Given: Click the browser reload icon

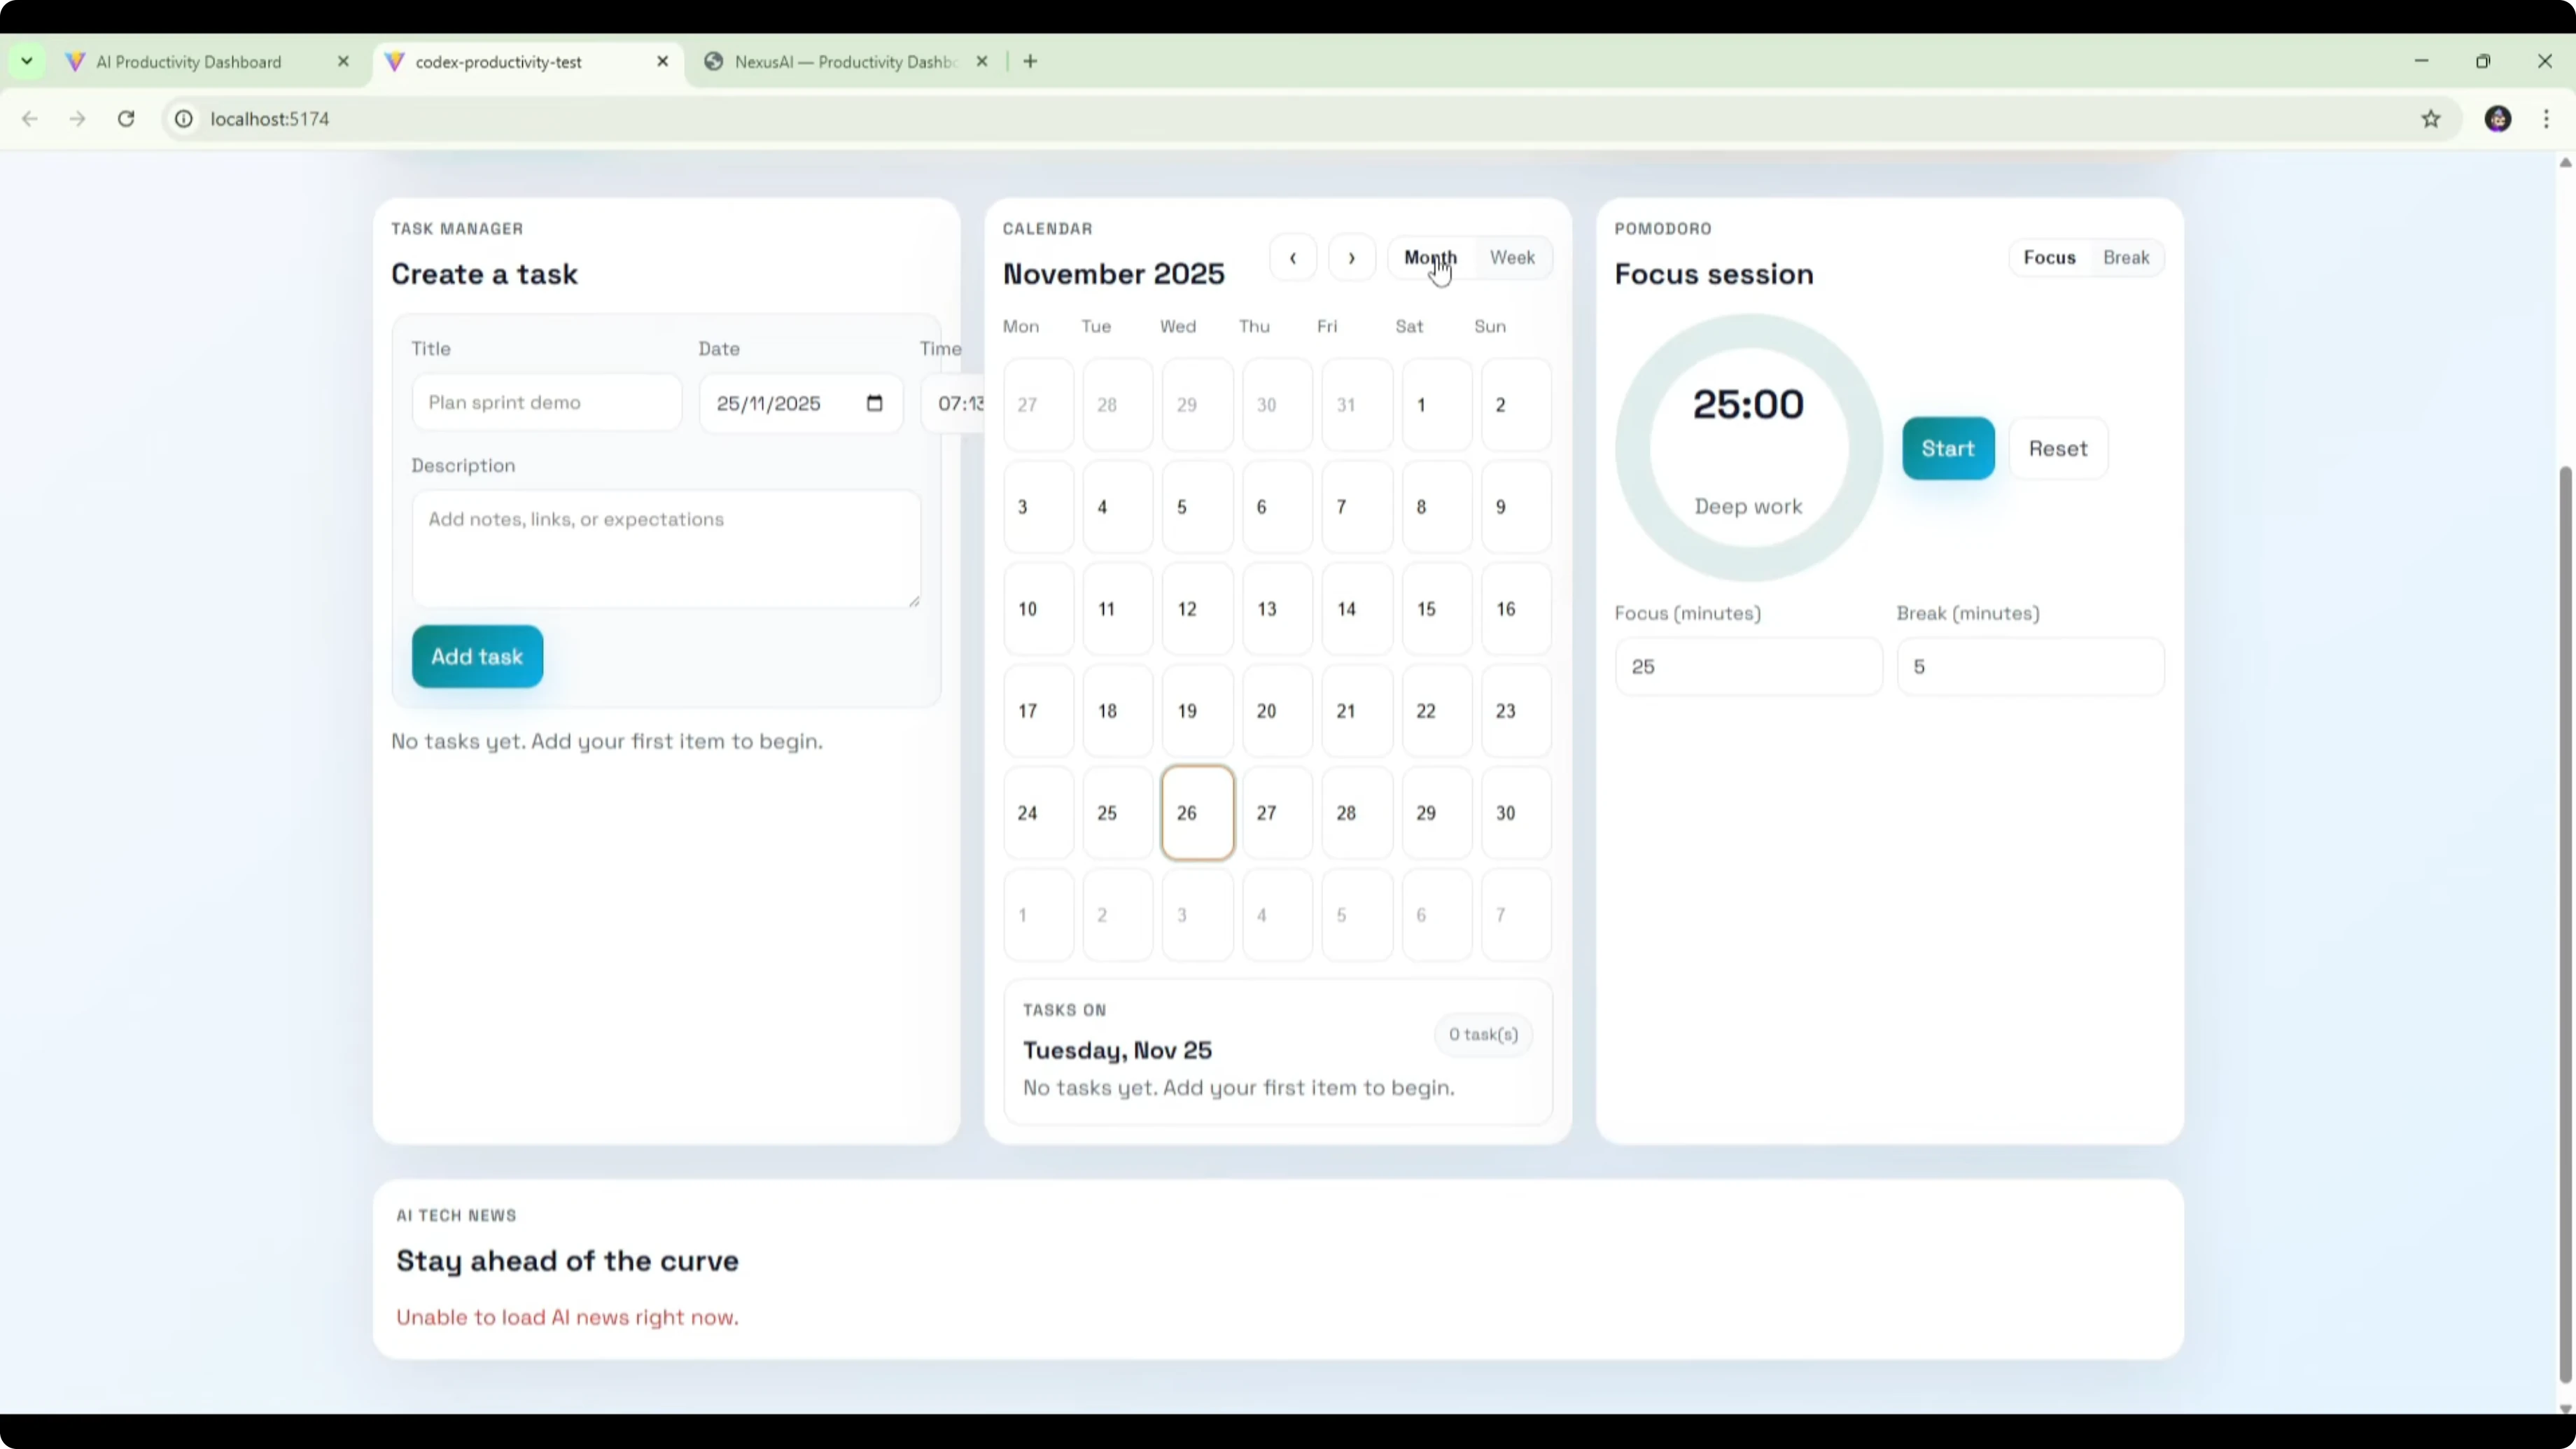Looking at the screenshot, I should [126, 119].
